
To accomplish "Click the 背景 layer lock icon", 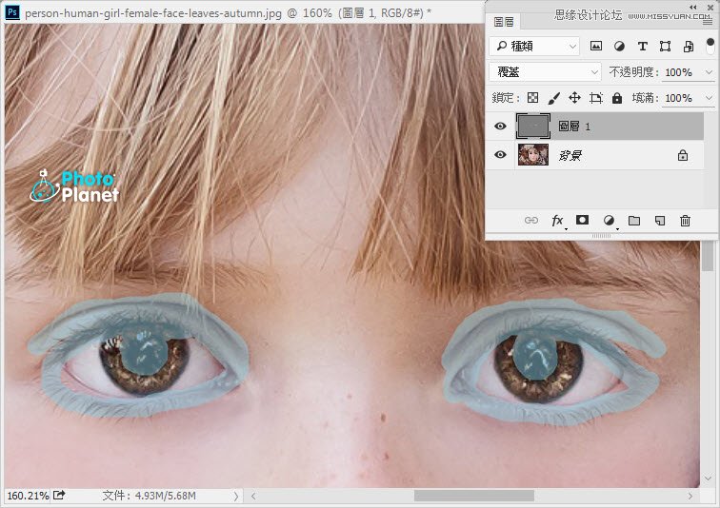I will [683, 155].
